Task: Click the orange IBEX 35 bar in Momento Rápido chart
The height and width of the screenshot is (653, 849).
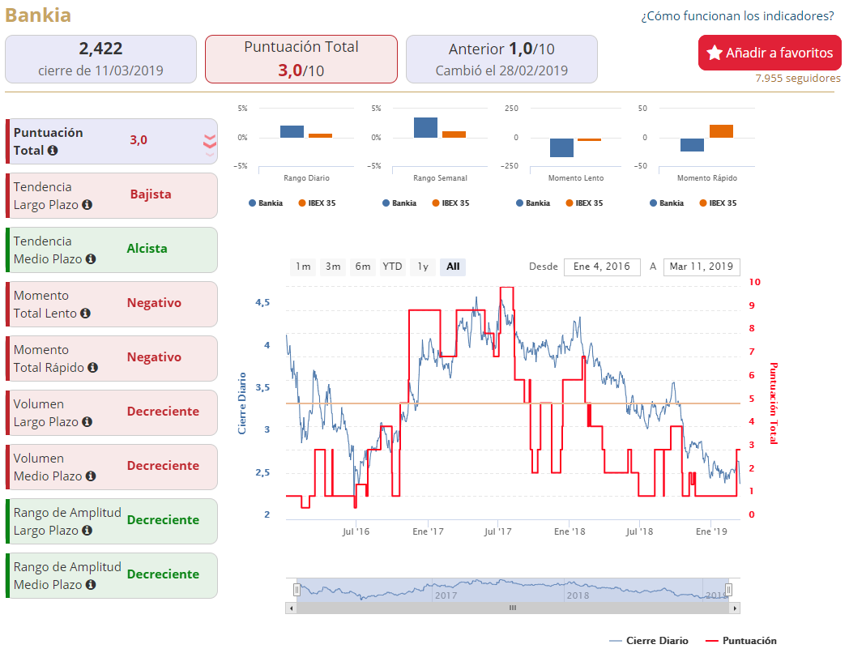Action: 721,131
